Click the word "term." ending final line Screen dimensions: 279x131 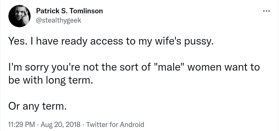[54, 107]
